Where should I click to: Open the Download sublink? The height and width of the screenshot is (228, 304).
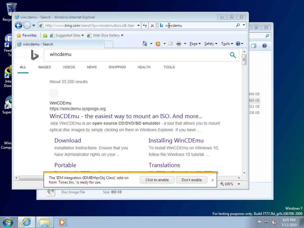point(68,140)
